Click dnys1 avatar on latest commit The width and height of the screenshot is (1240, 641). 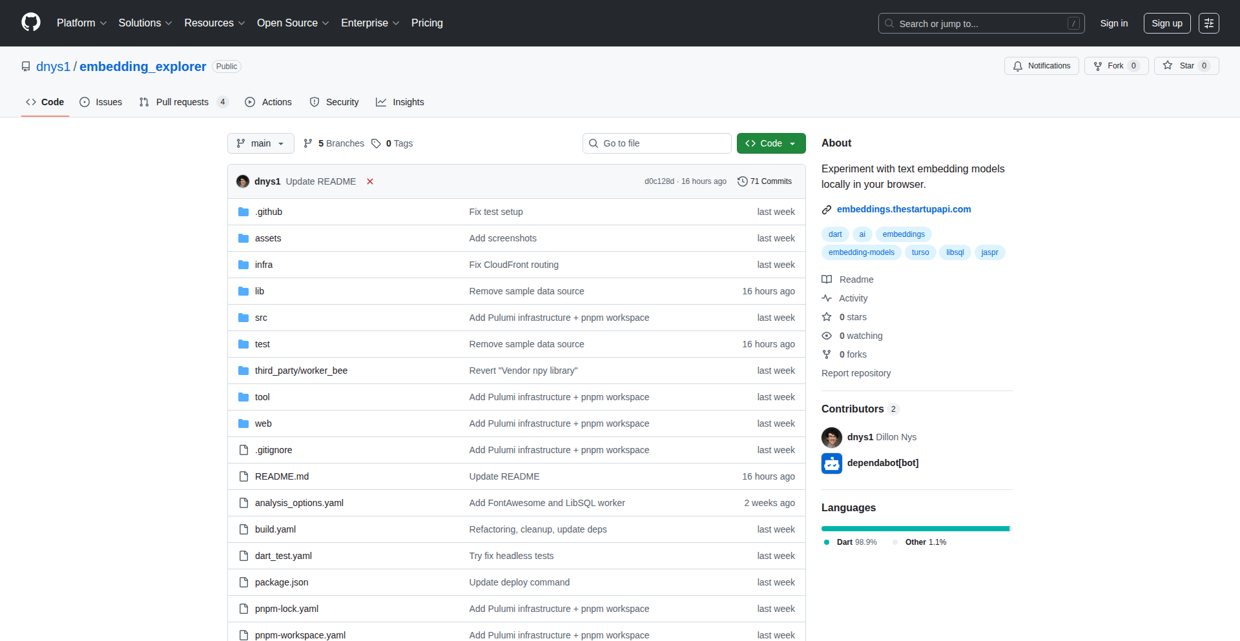[243, 181]
